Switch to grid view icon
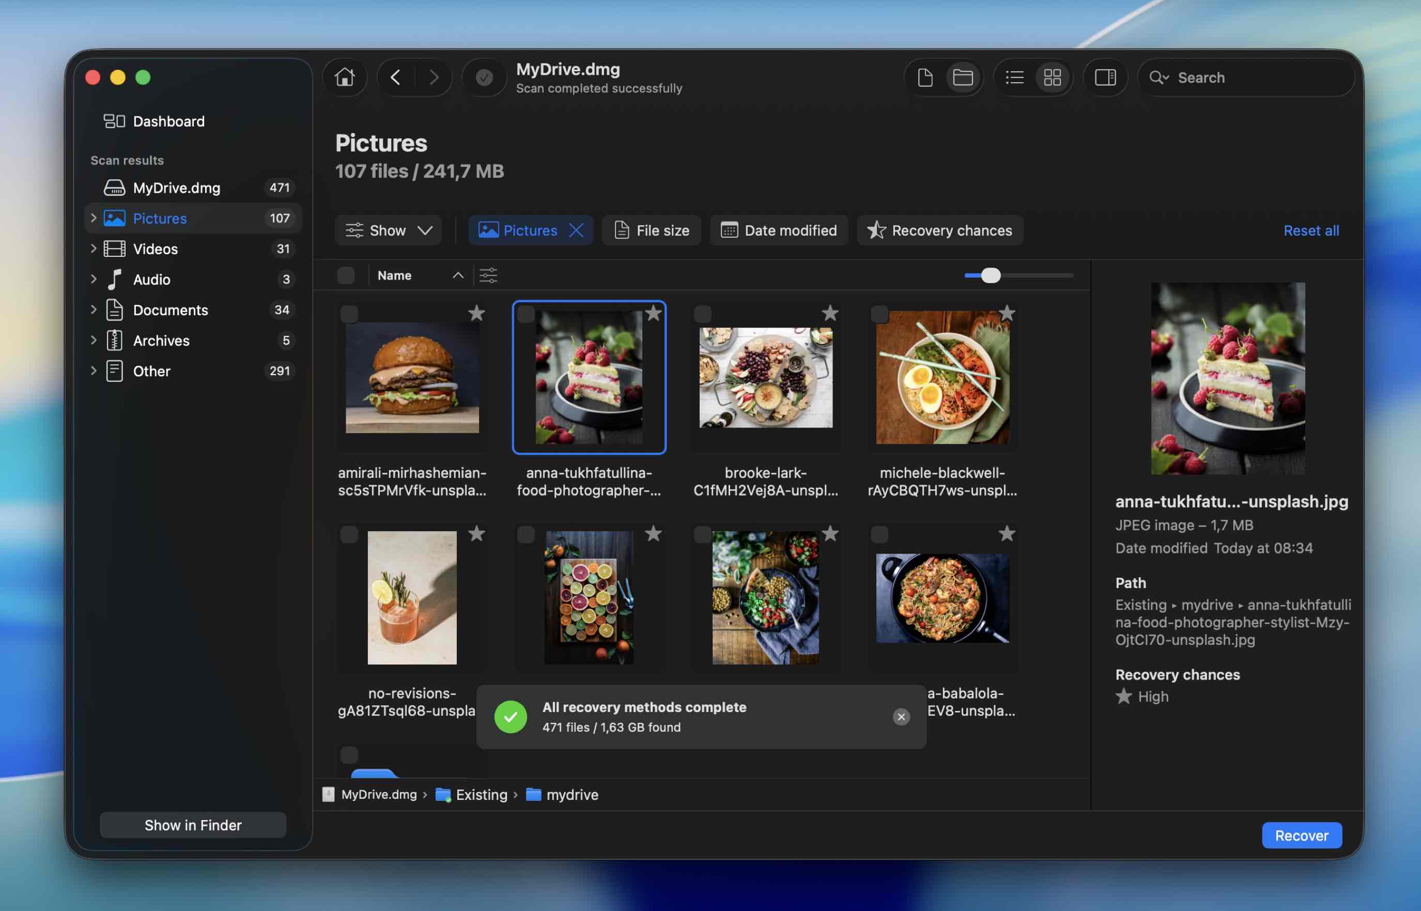This screenshot has height=911, width=1421. pos(1052,78)
